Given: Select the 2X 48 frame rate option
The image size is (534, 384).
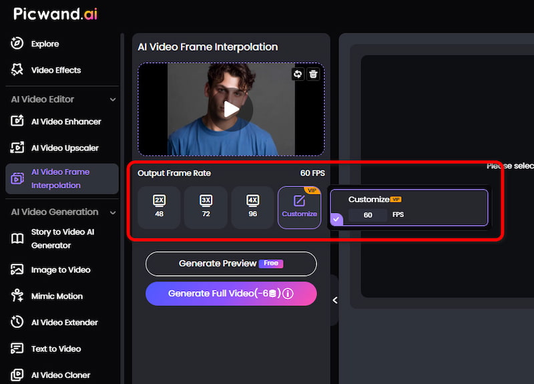Looking at the screenshot, I should pos(159,207).
